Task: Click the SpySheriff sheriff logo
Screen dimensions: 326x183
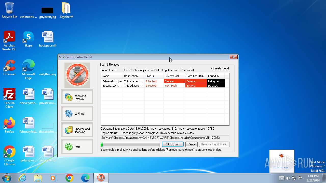Action: point(77,75)
